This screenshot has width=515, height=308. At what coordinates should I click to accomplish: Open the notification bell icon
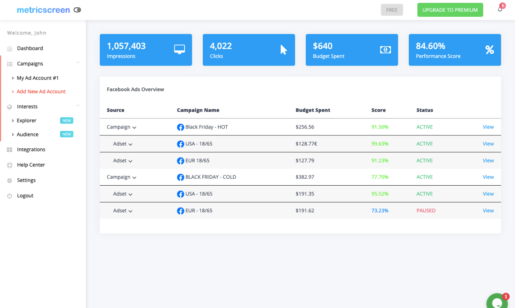pos(500,9)
